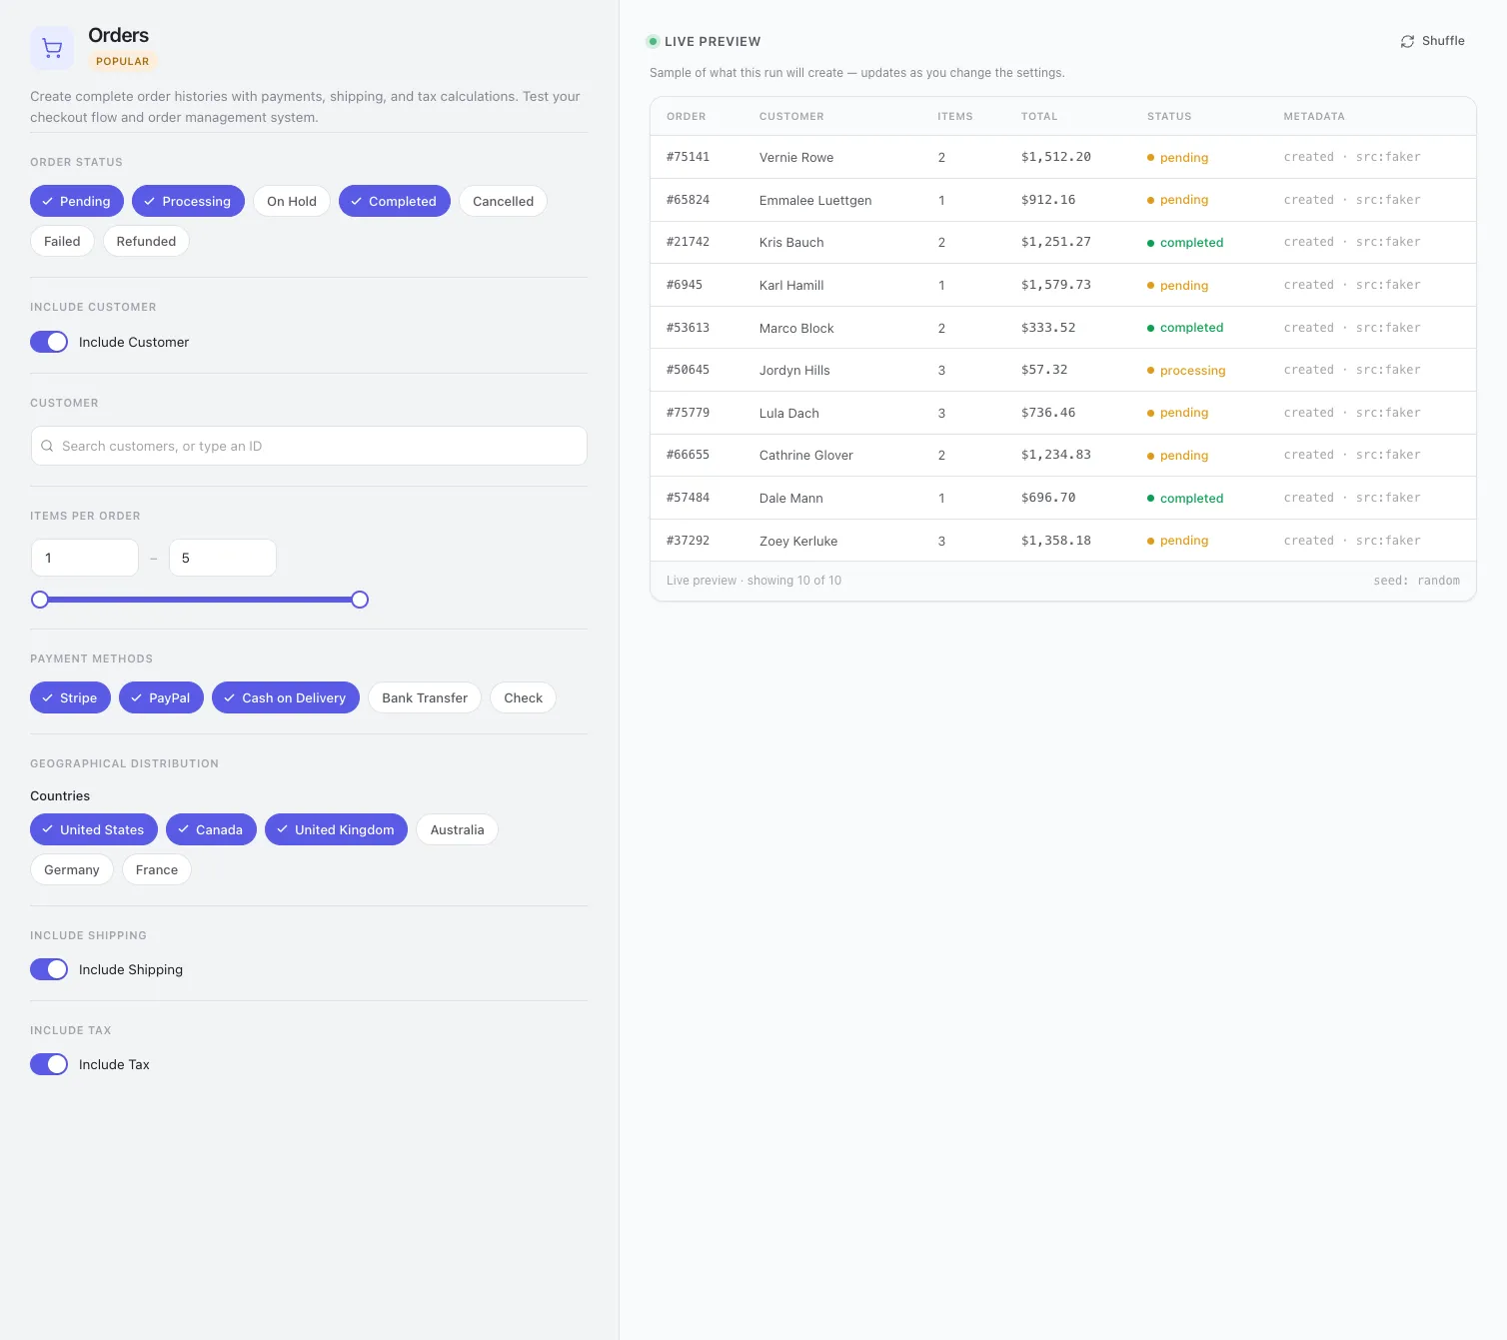Enable the Check payment method
Image resolution: width=1507 pixels, height=1340 pixels.
pyautogui.click(x=523, y=697)
